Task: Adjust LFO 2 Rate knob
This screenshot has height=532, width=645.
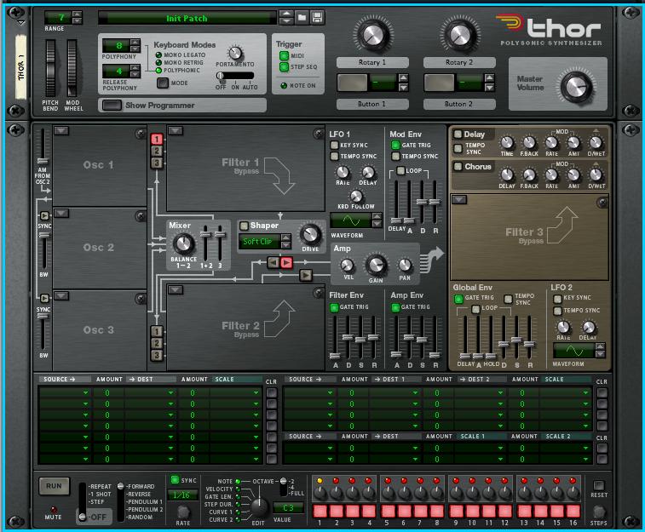Action: [x=563, y=327]
